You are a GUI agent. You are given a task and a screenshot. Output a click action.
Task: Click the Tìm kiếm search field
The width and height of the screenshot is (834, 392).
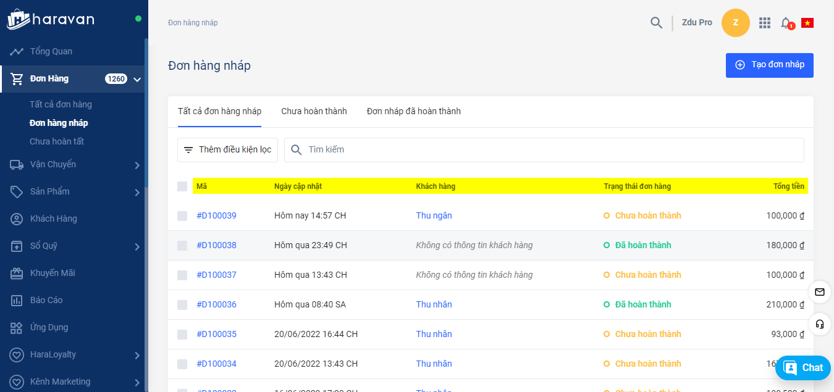tap(544, 150)
